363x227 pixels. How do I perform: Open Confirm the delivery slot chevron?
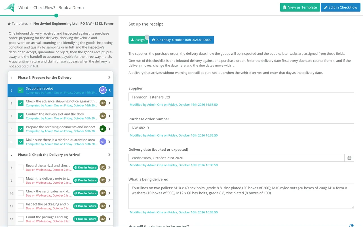point(109,116)
